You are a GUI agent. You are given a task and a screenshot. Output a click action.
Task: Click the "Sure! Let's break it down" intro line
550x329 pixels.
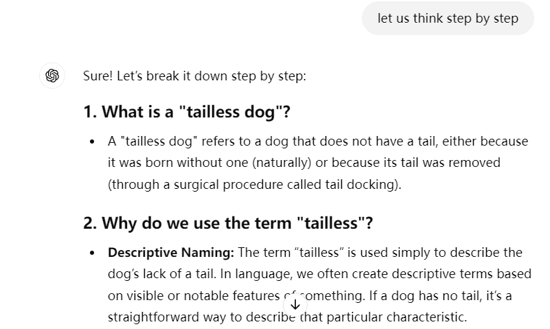(195, 76)
